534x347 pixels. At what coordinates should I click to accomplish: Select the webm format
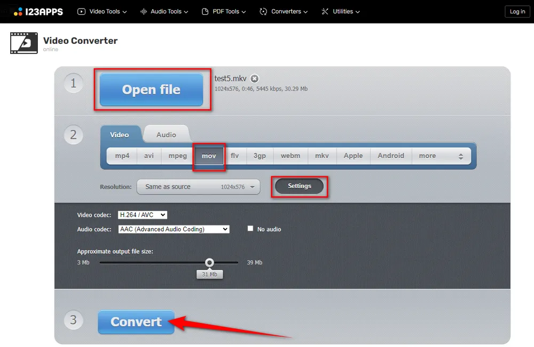[x=290, y=156]
